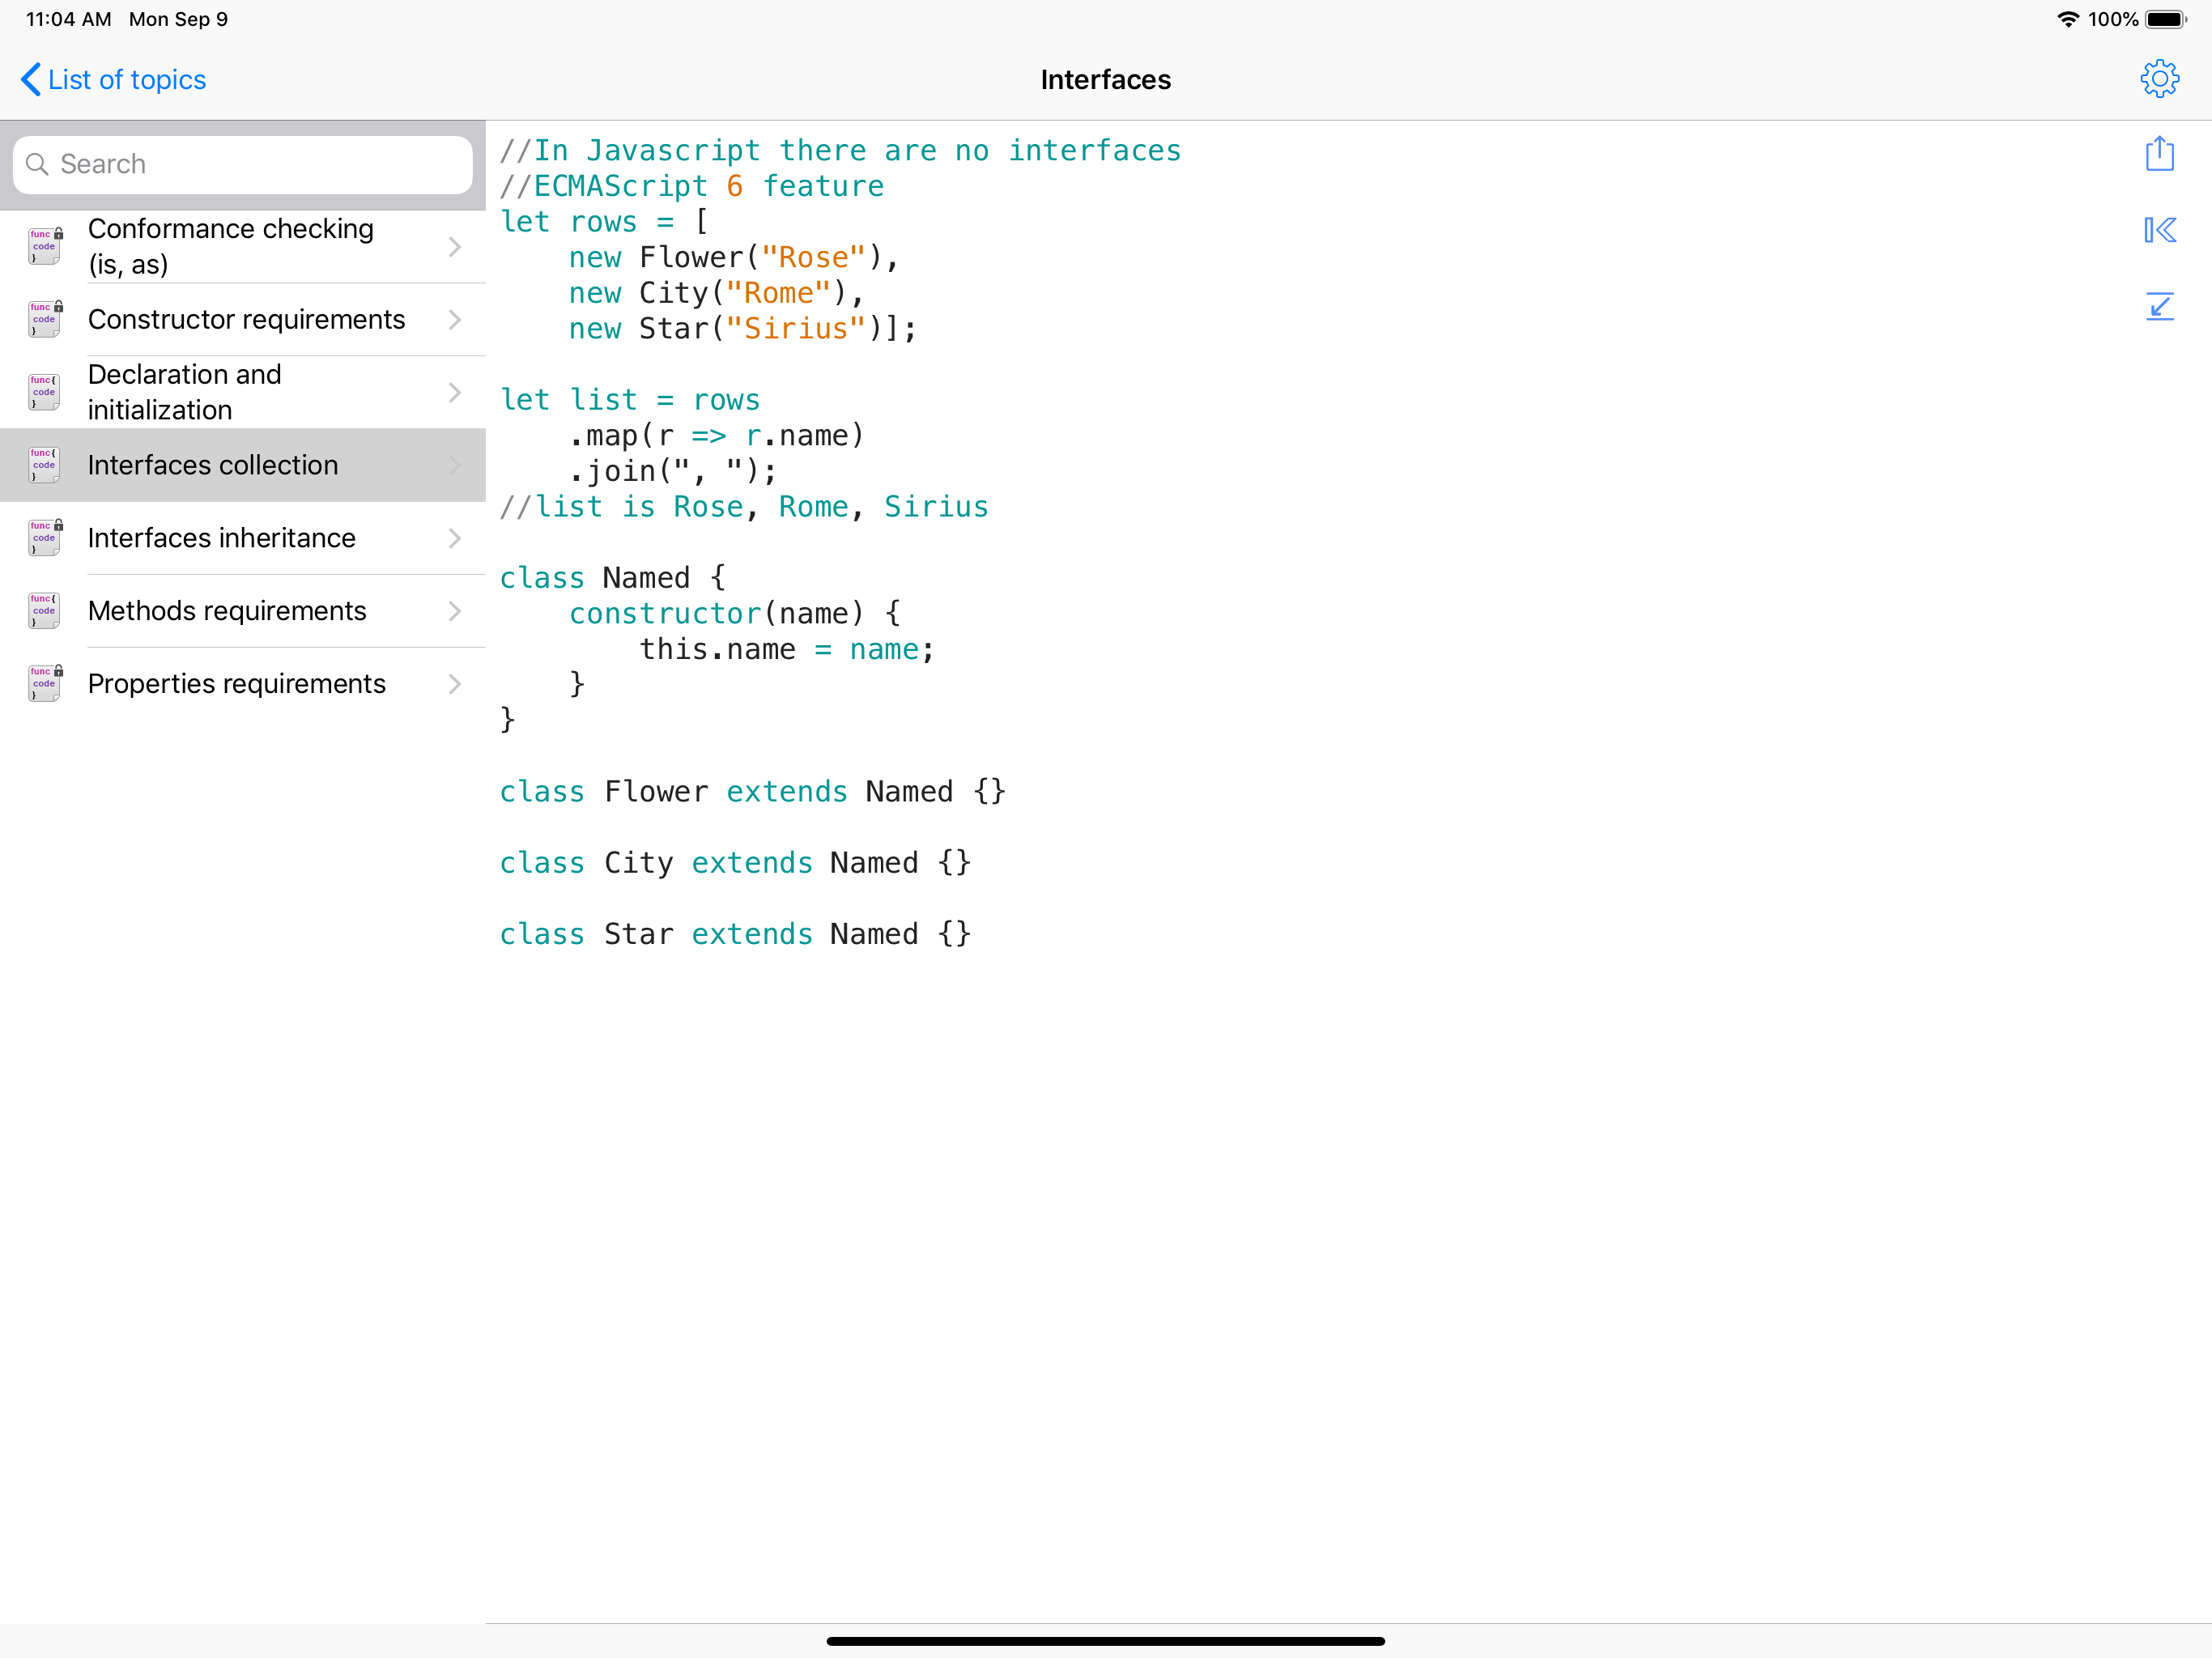Viewport: 2212px width, 1658px height.
Task: Click code icon beside Properties requirements
Action: coord(44,684)
